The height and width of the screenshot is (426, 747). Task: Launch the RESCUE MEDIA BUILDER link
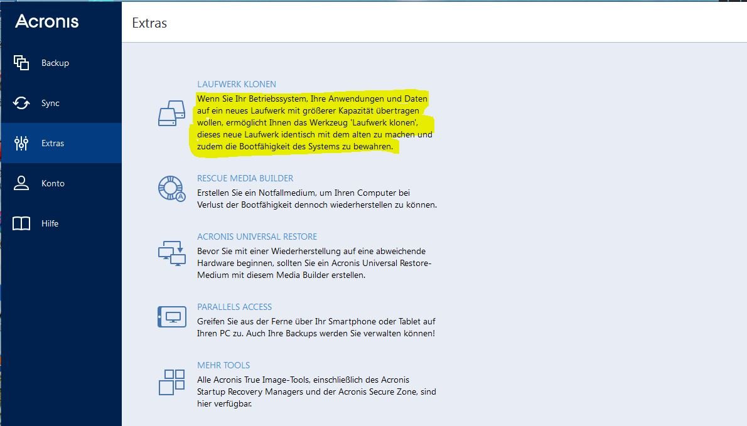click(245, 178)
